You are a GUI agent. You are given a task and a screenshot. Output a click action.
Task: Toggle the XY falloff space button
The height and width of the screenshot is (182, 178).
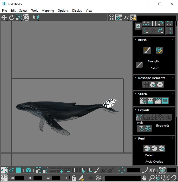pos(152,170)
